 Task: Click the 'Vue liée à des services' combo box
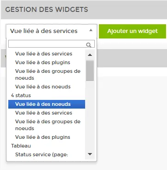pyautogui.click(x=52, y=31)
